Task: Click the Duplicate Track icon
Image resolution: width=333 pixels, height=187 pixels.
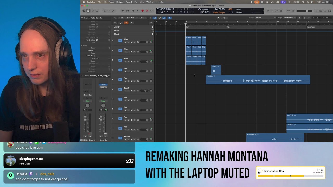Action: click(120, 23)
